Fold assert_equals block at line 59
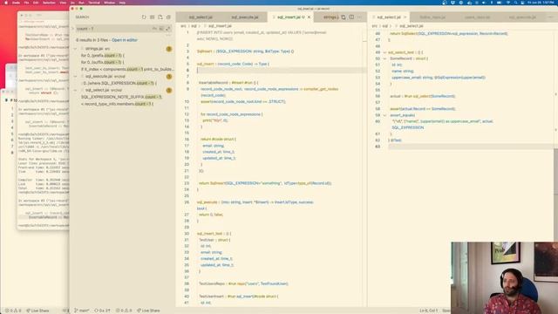 point(384,115)
